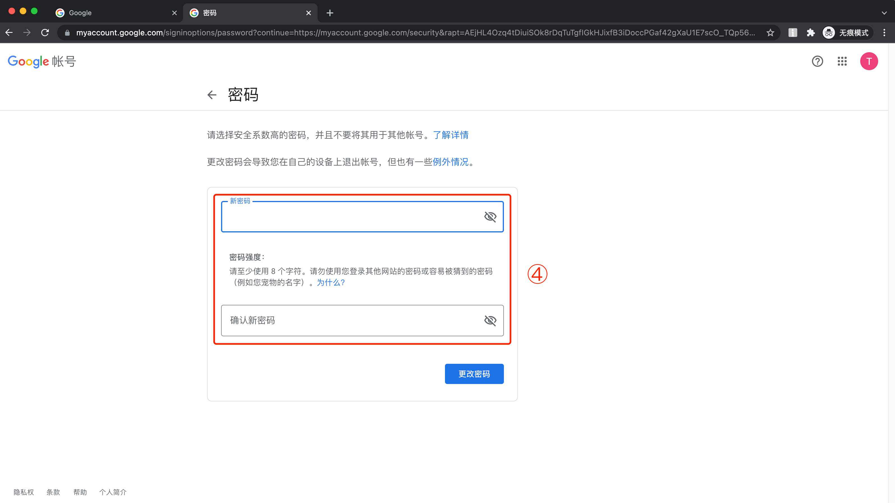Open the help menu with the question mark icon
Image resolution: width=895 pixels, height=503 pixels.
(817, 61)
